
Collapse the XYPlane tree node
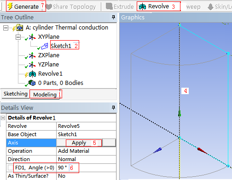point(18,37)
